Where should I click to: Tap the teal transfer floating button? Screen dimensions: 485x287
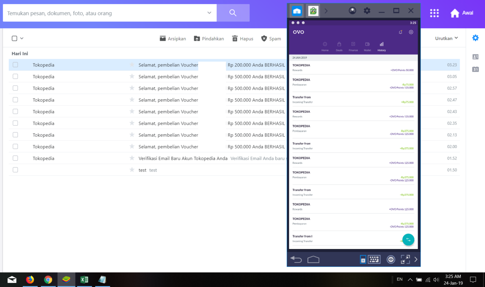coord(408,240)
